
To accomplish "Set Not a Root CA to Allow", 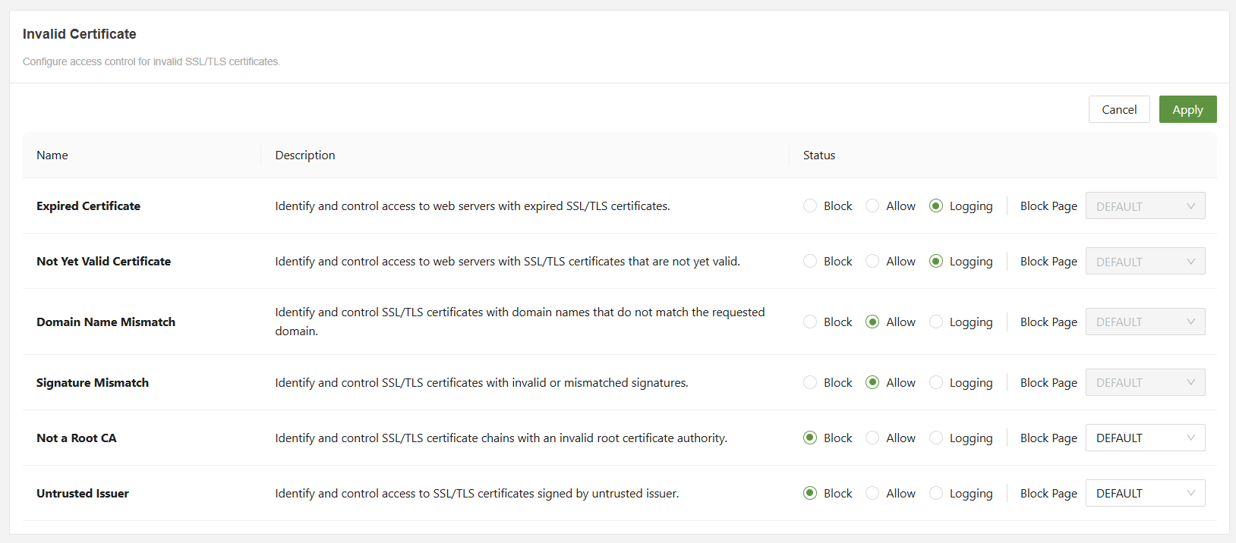I will [x=872, y=438].
